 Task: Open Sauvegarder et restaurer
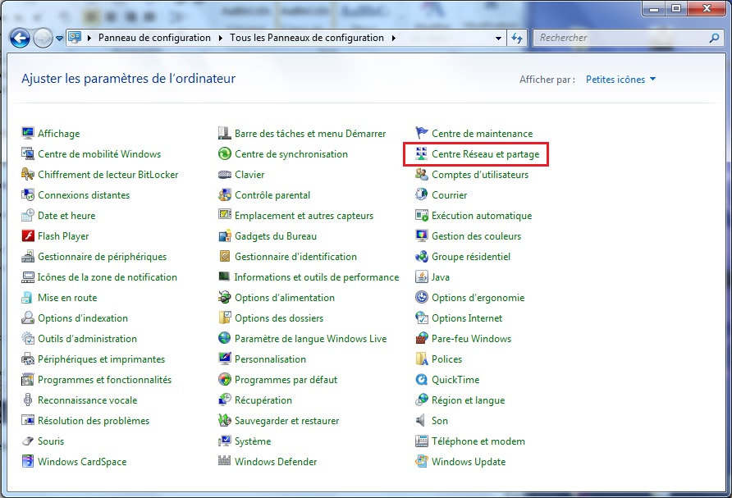point(286,421)
